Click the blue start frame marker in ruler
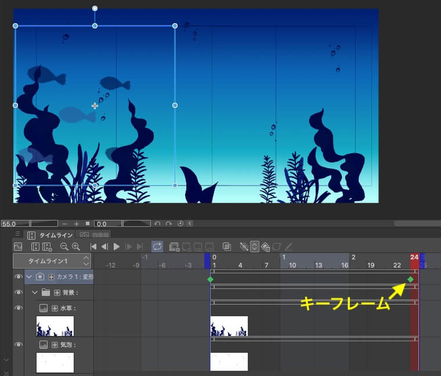 (207, 261)
